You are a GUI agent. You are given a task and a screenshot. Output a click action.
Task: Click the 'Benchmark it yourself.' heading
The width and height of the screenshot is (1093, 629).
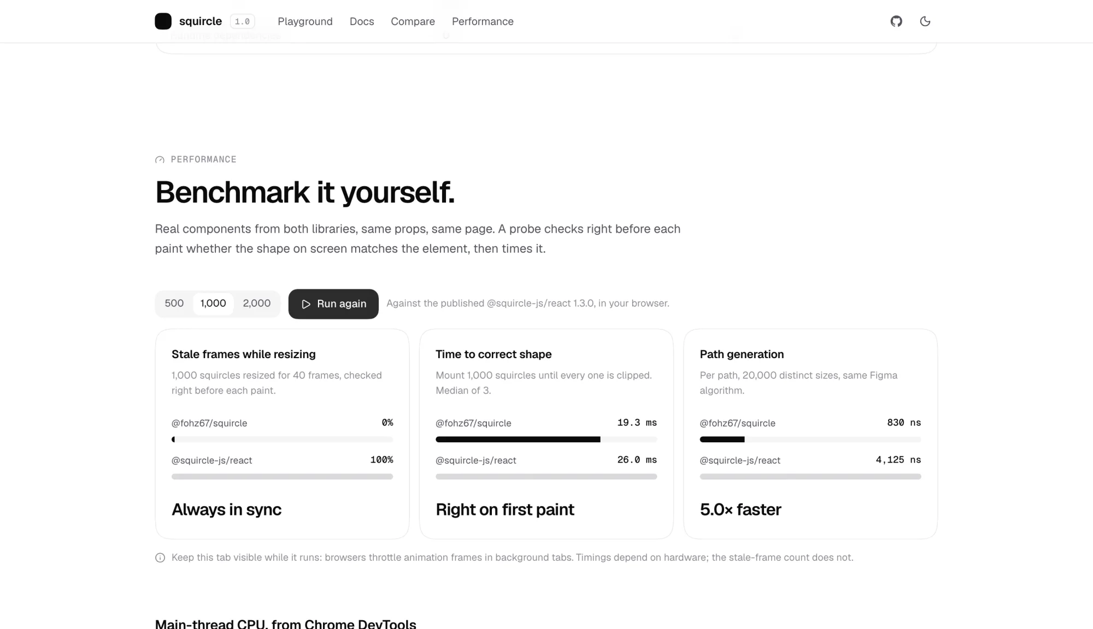(x=305, y=193)
